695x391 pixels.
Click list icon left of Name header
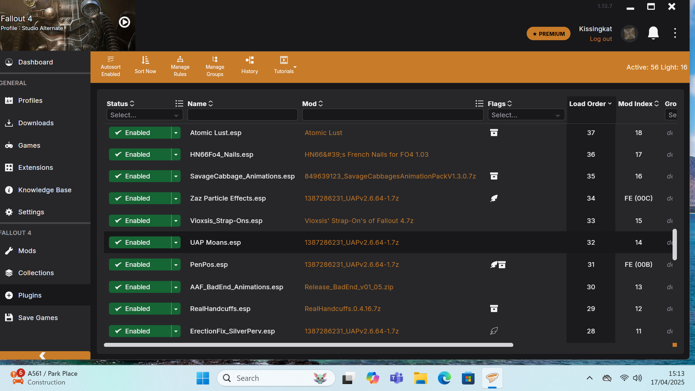pyautogui.click(x=179, y=104)
